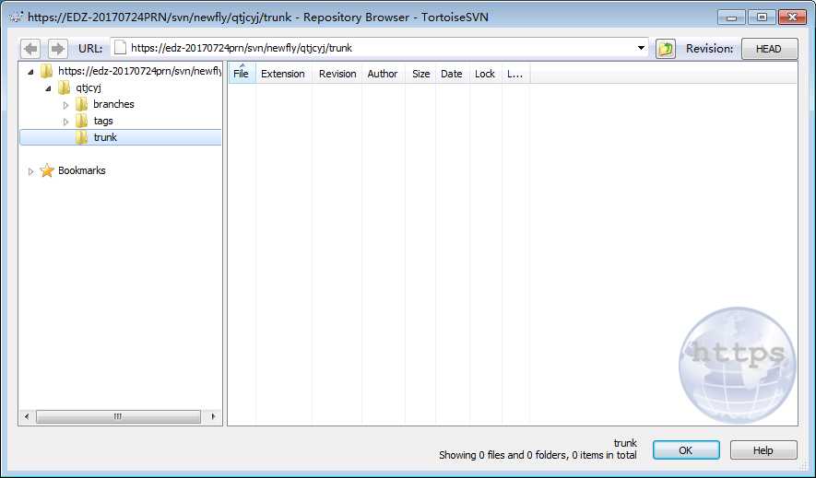Click the back navigation arrow

point(30,49)
